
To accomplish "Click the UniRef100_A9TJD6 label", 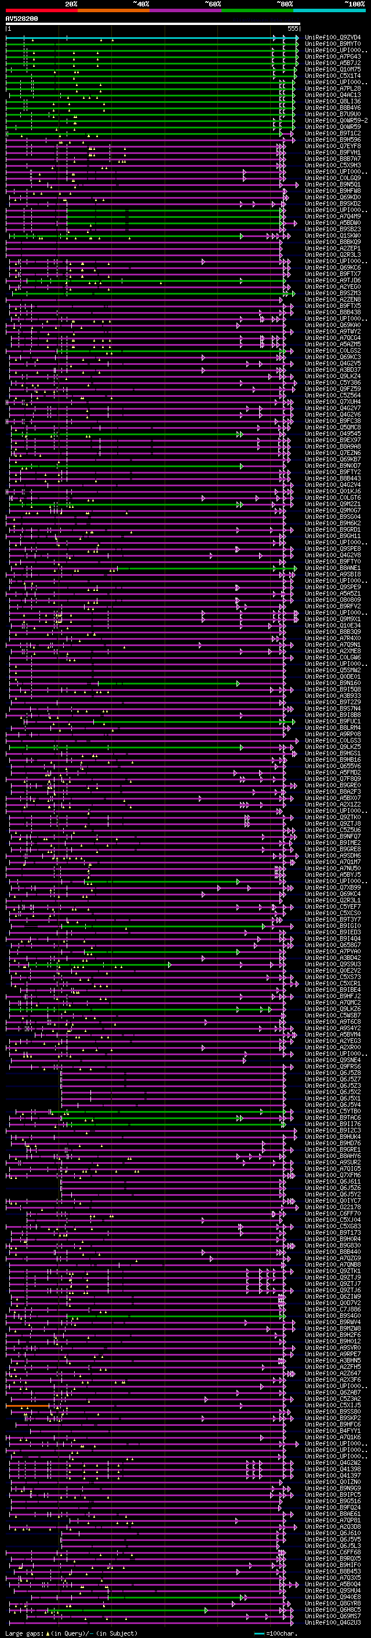I will 333,281.
